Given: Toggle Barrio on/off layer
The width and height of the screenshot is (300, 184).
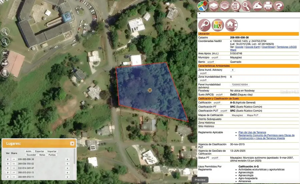Looking at the screenshot, I should 211,62.
